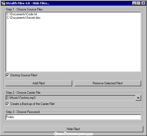Viewport: 147px width, 136px height.
Task: Open the carrier file dropdown arrow
Action: pos(138,98)
